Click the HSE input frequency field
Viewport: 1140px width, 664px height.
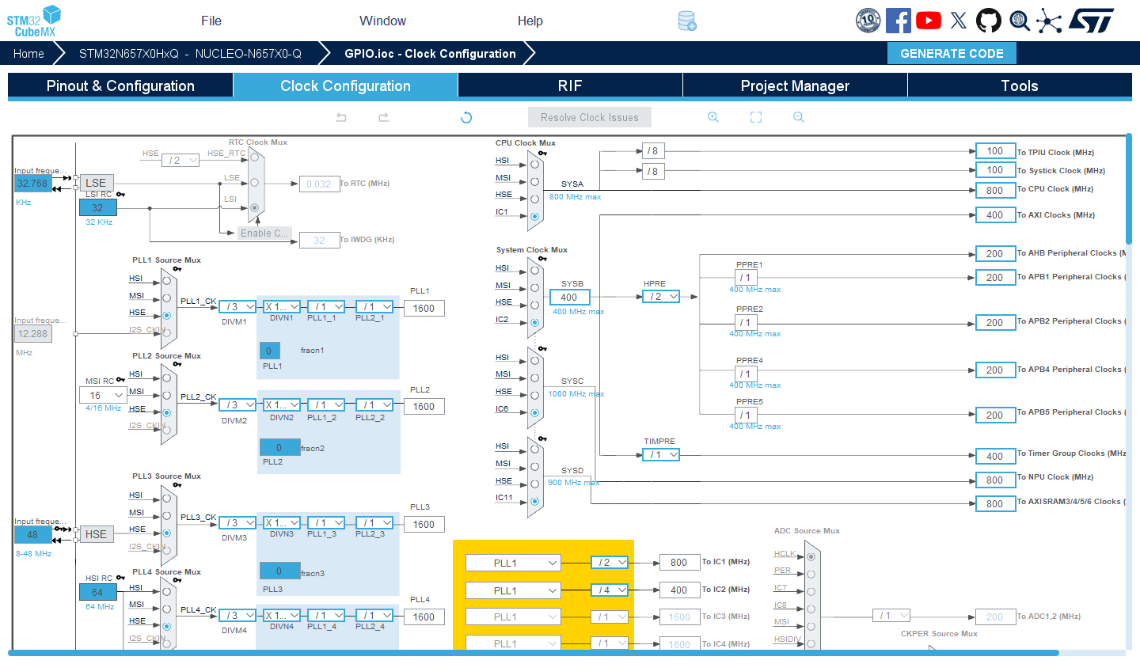(x=32, y=535)
